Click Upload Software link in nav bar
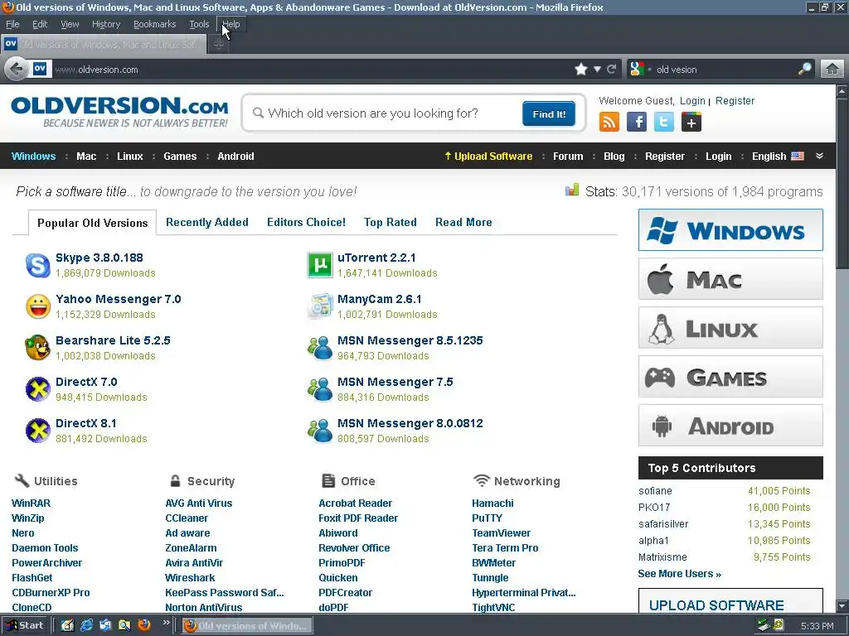Screen dimensions: 849x636 click(x=488, y=157)
